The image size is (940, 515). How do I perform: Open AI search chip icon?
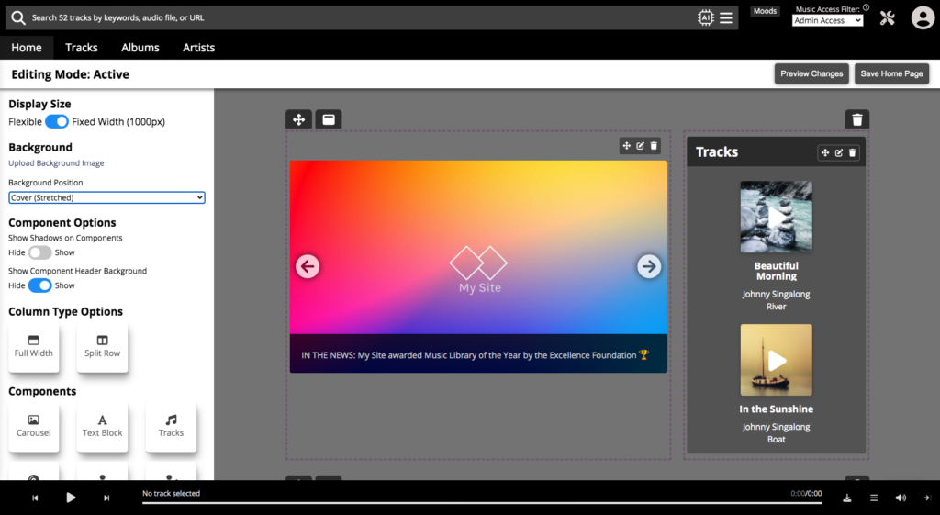pyautogui.click(x=706, y=18)
